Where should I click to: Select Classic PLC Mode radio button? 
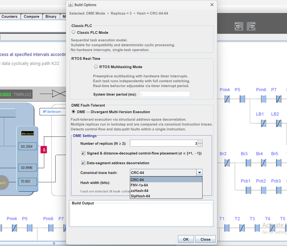click(74, 32)
